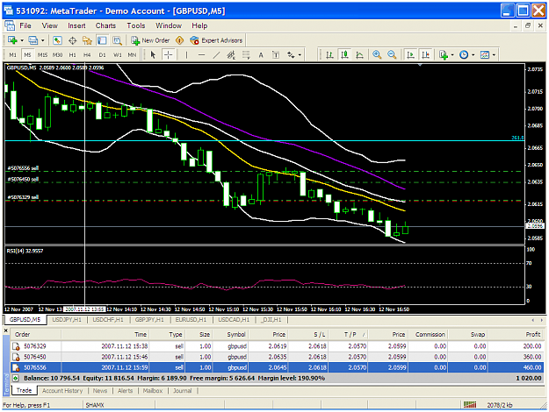Image resolution: width=549 pixels, height=412 pixels.
Task: Click the arrows objects icon
Action: click(291, 55)
